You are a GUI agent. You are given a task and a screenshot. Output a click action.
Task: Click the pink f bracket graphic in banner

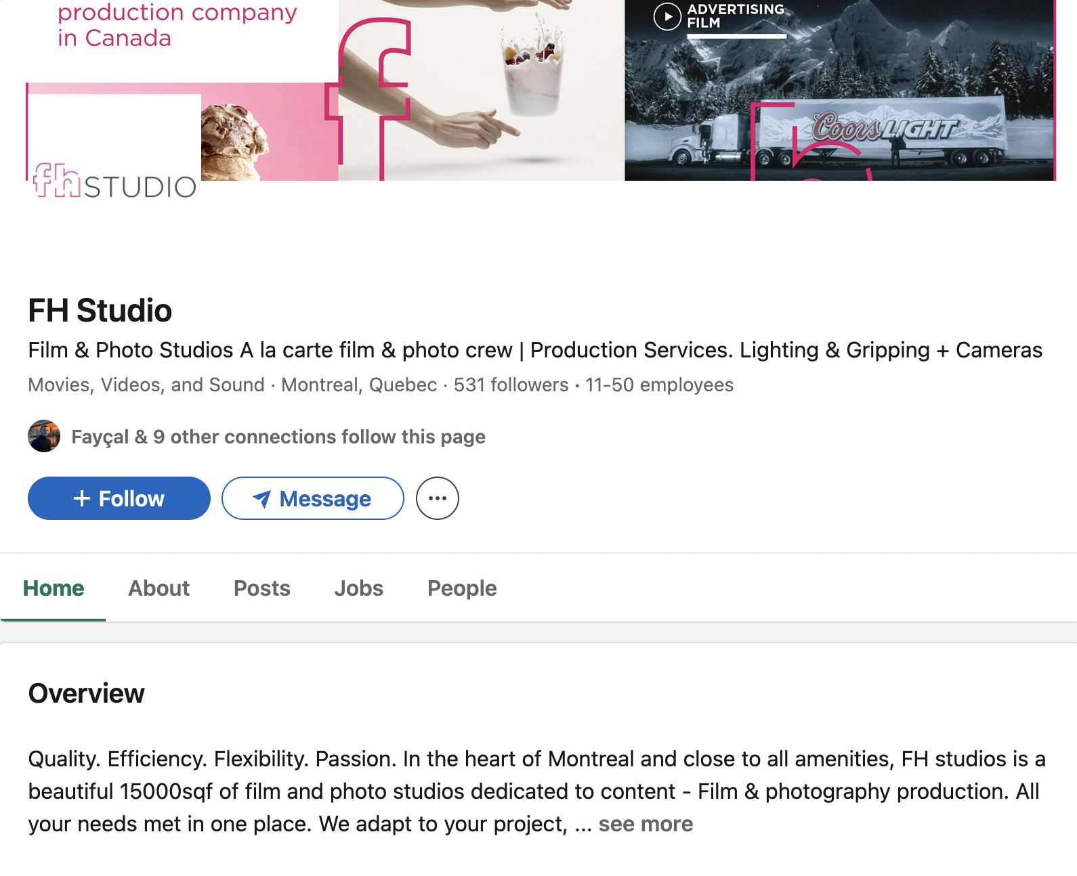pos(368,98)
